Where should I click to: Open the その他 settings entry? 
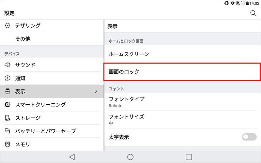[x=52, y=39]
